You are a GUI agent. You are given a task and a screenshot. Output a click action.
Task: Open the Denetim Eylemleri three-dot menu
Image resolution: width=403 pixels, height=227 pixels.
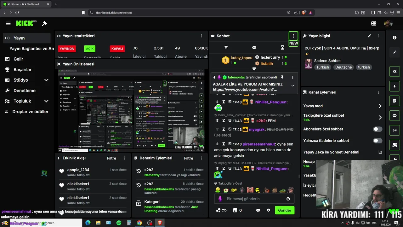(201, 158)
